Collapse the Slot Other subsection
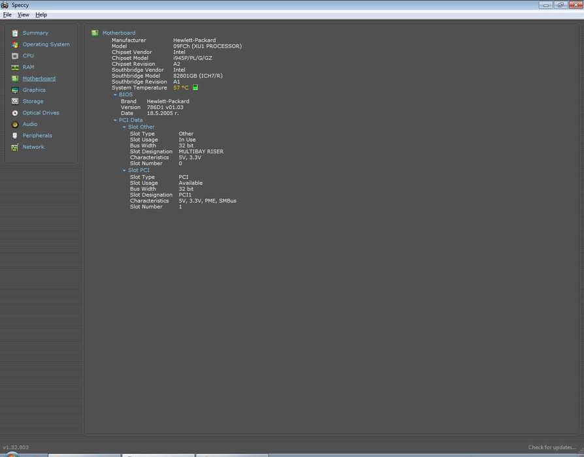 pos(125,127)
